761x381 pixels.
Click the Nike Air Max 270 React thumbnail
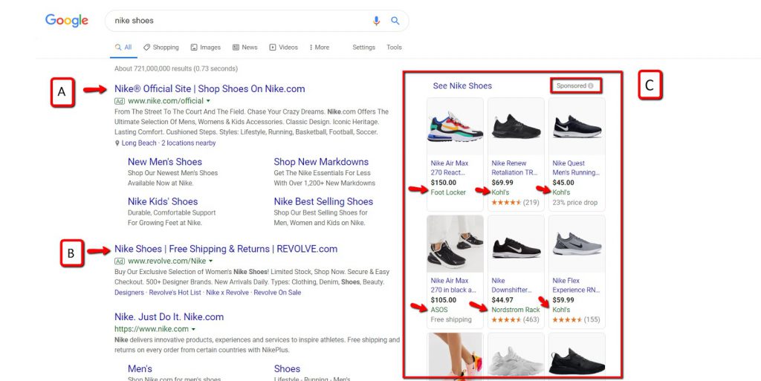456,126
